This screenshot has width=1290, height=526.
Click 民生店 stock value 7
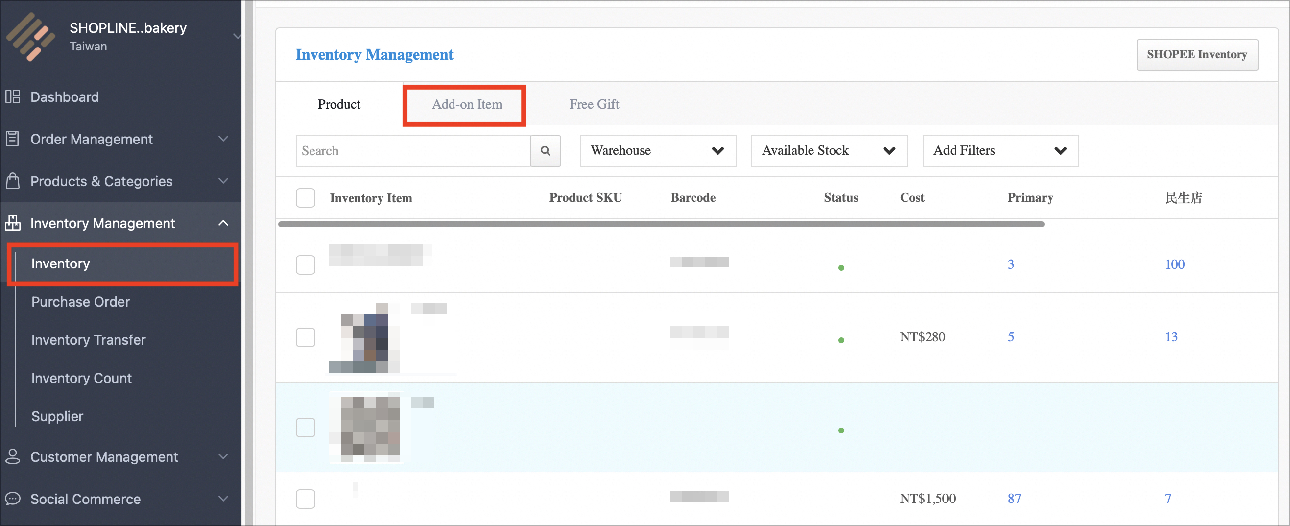(x=1167, y=499)
